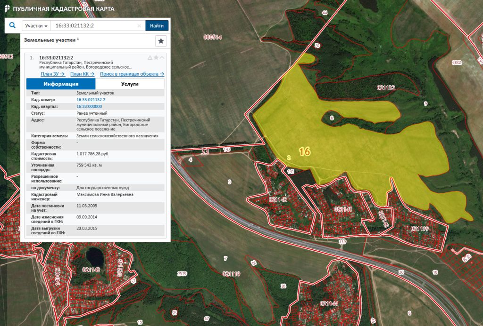Toggle favorite star for parcel 16:33:021132:2
Image resolution: width=483 pixels, height=326 pixels.
156,57
